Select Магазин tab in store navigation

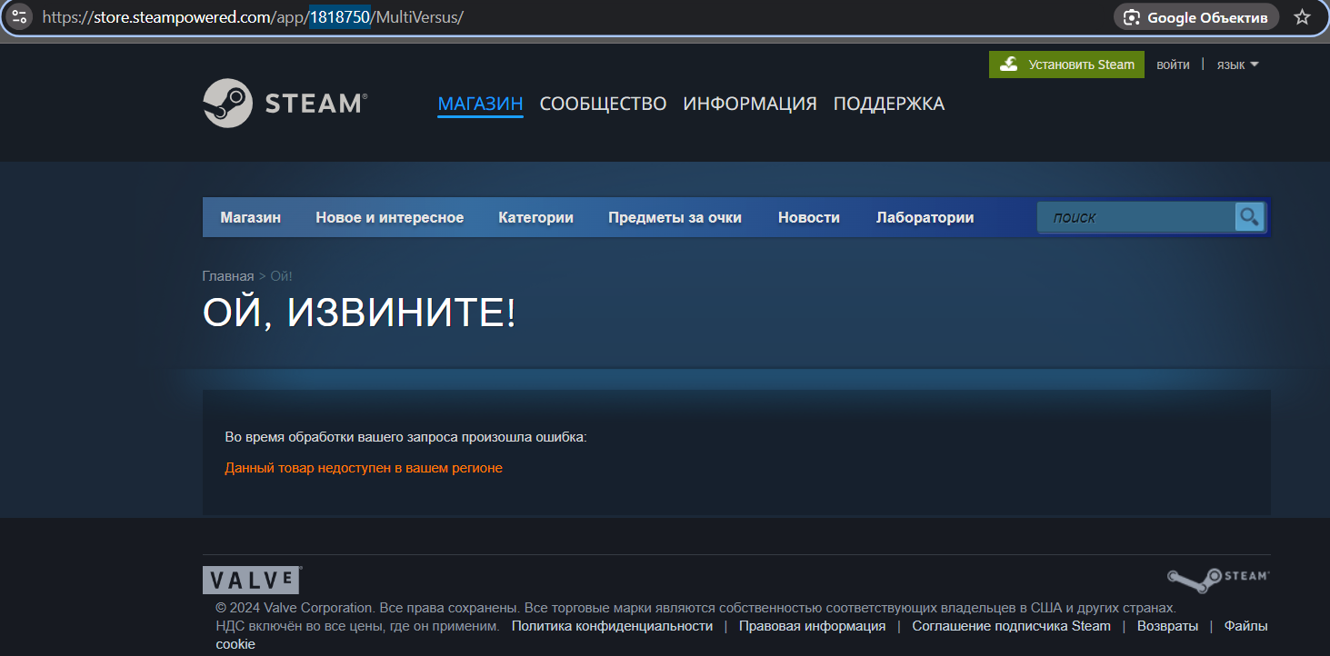[x=250, y=217]
